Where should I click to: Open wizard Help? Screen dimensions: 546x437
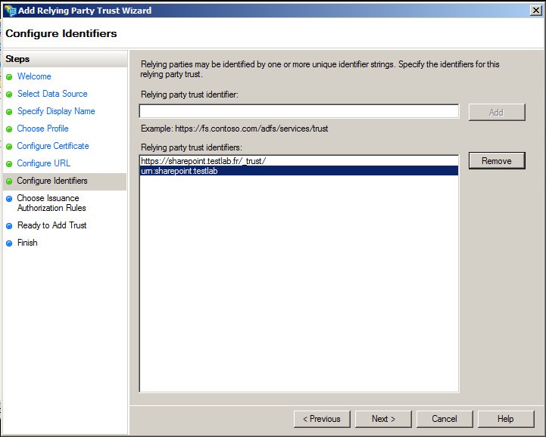506,419
